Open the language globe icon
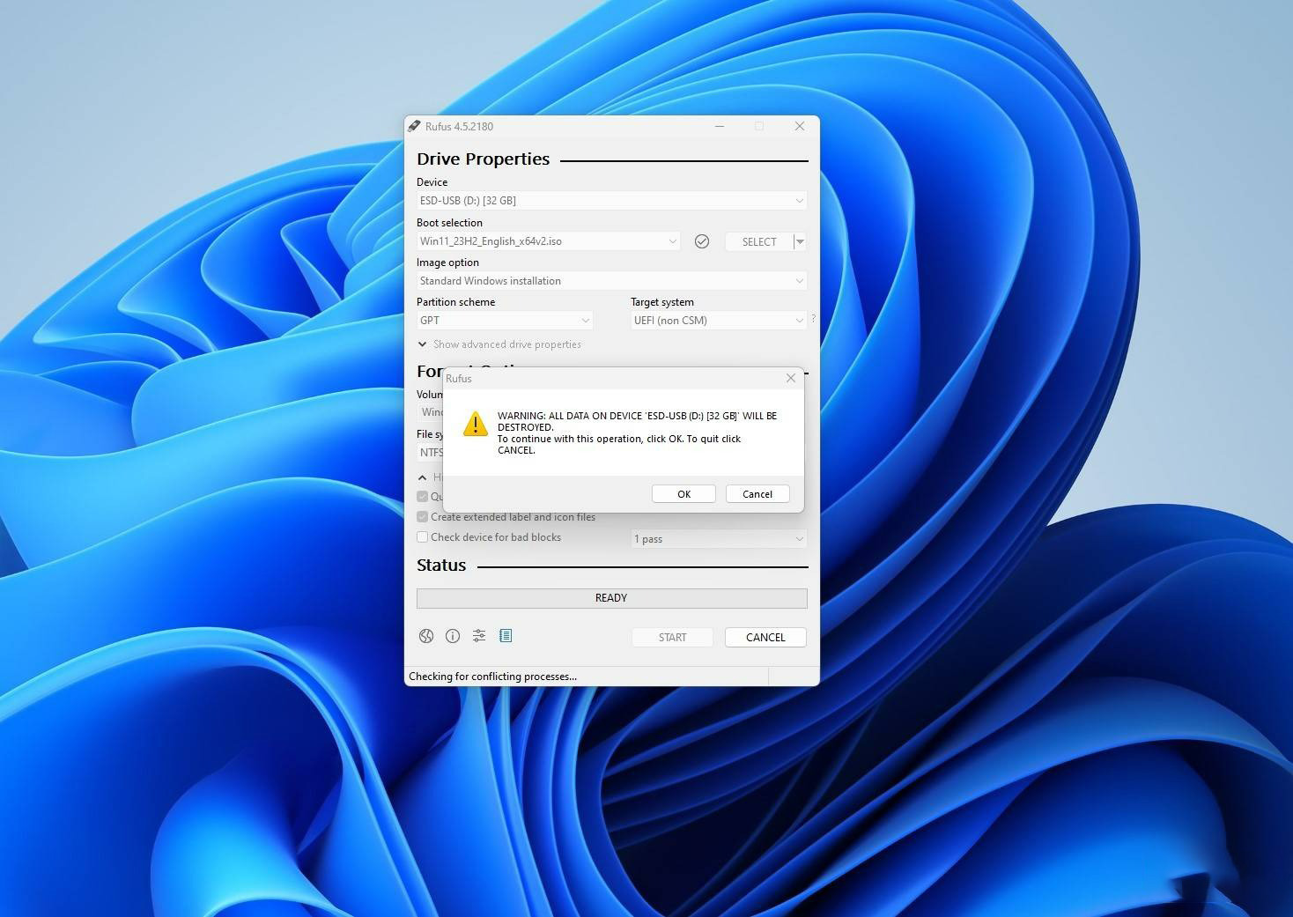The width and height of the screenshot is (1293, 917). [426, 636]
